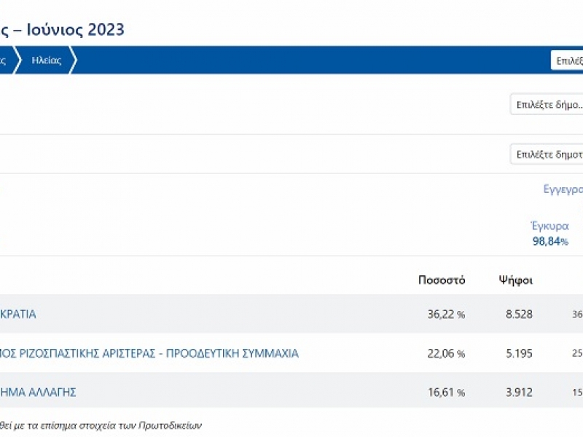The width and height of the screenshot is (583, 437).
Task: Click the 22,06 % percentage value
Action: [x=445, y=353]
